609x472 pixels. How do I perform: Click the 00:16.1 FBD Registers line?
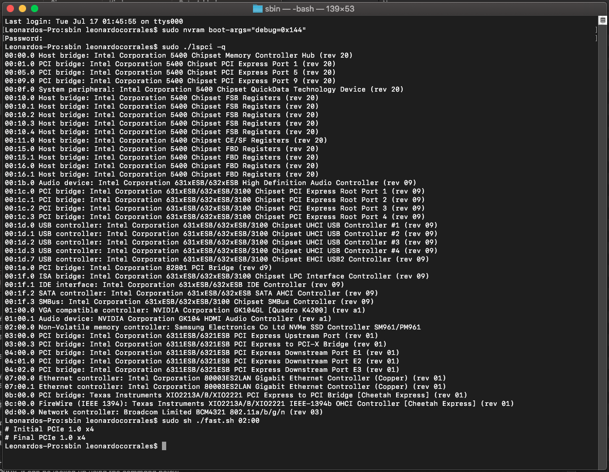tap(161, 175)
